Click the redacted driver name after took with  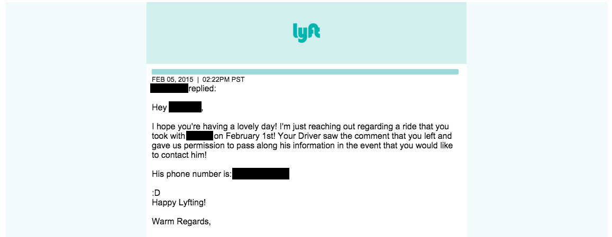click(x=199, y=136)
